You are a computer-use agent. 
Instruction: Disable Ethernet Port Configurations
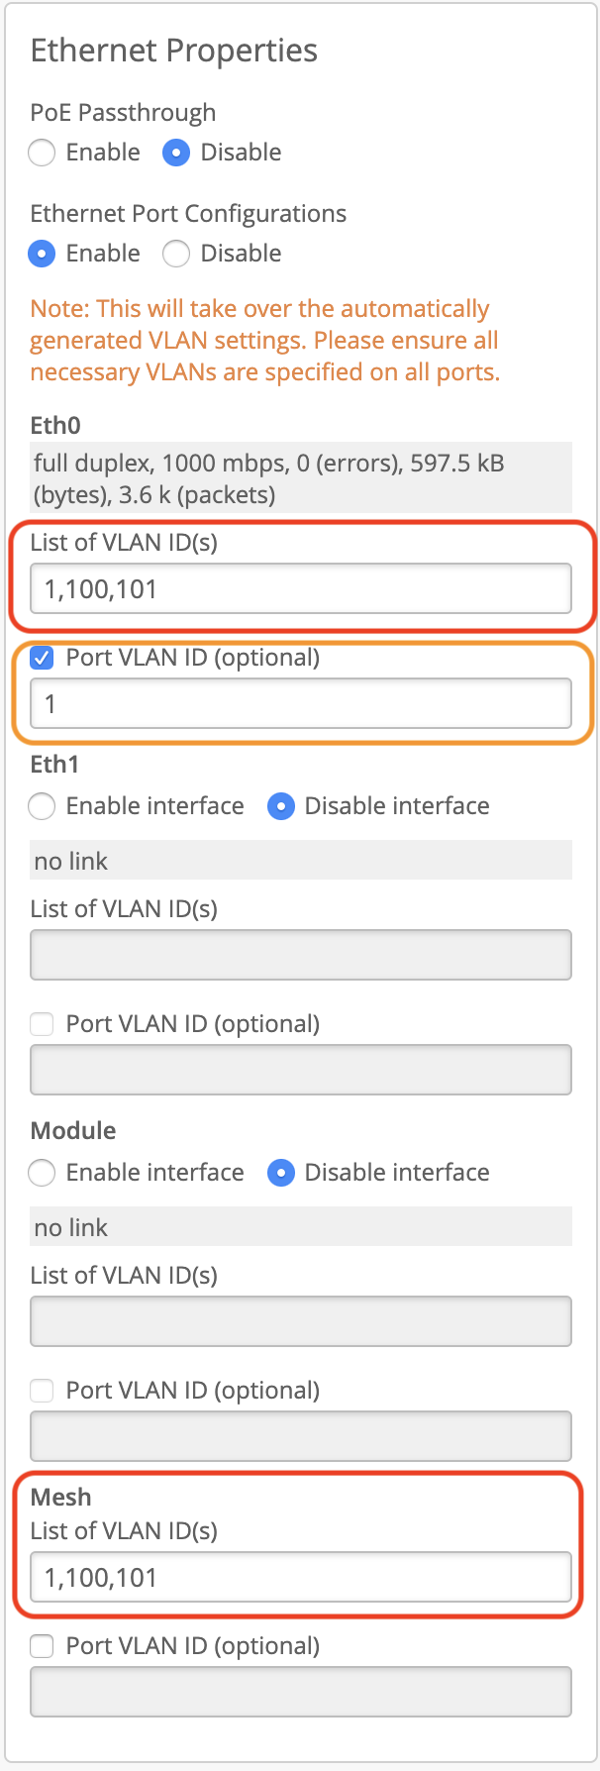tap(176, 254)
